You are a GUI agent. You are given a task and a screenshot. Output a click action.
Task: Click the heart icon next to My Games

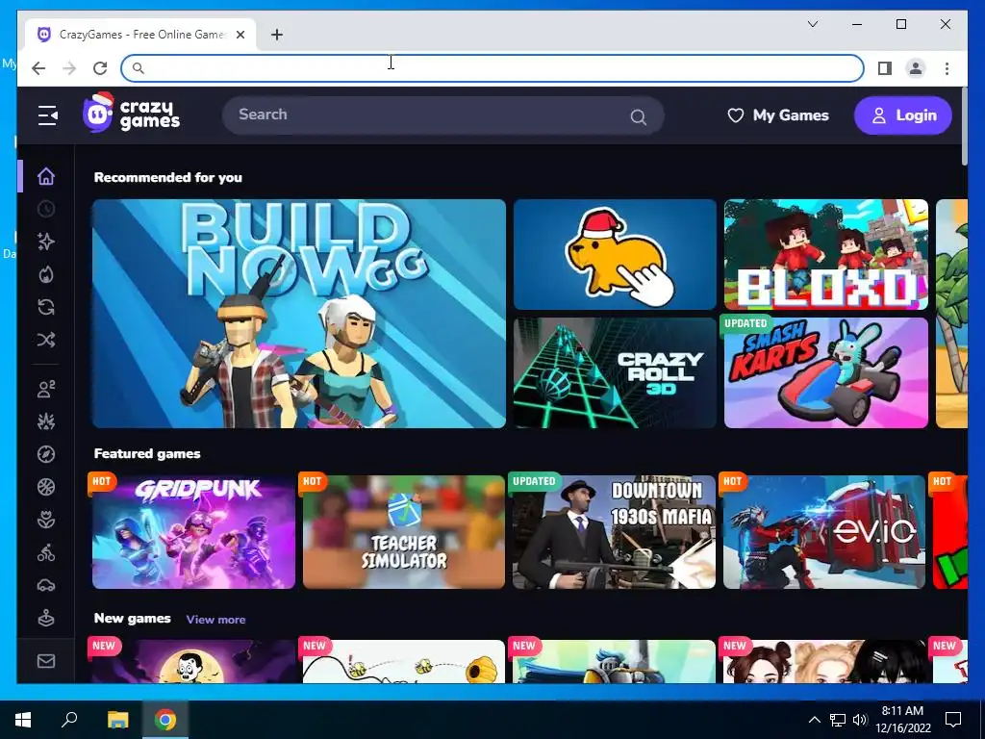[x=736, y=115]
